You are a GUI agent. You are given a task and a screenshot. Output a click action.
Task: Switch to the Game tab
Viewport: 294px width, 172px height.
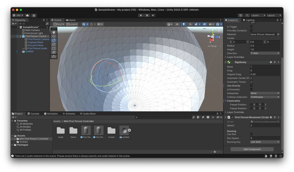tap(71, 20)
